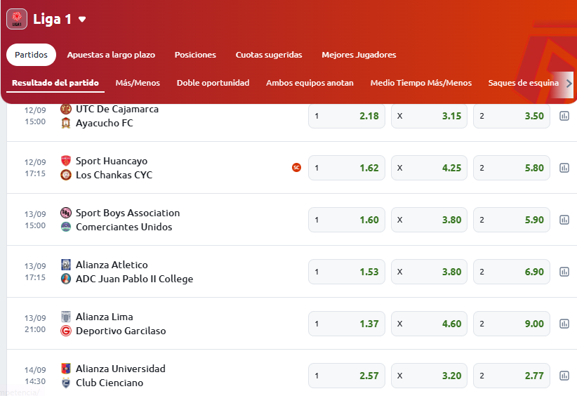
Task: Open stats icon for UTC De Cajamarca match
Action: tap(564, 116)
